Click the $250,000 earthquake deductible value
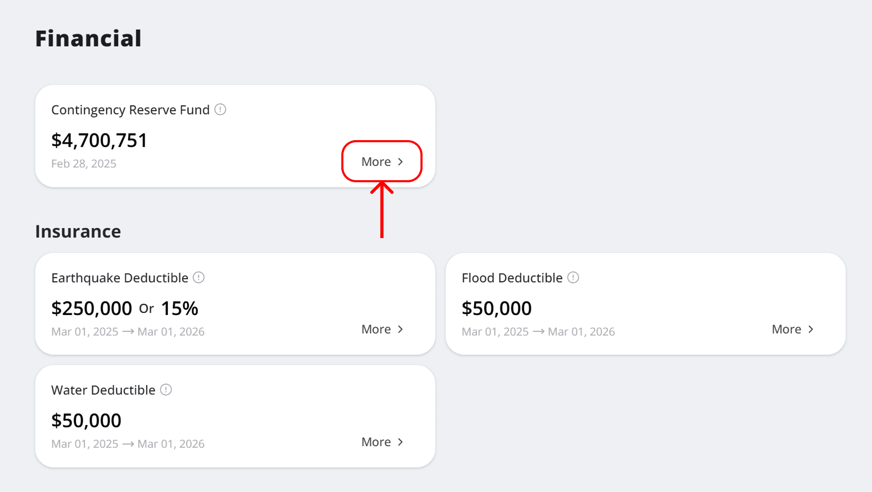The image size is (872, 492). coord(91,308)
